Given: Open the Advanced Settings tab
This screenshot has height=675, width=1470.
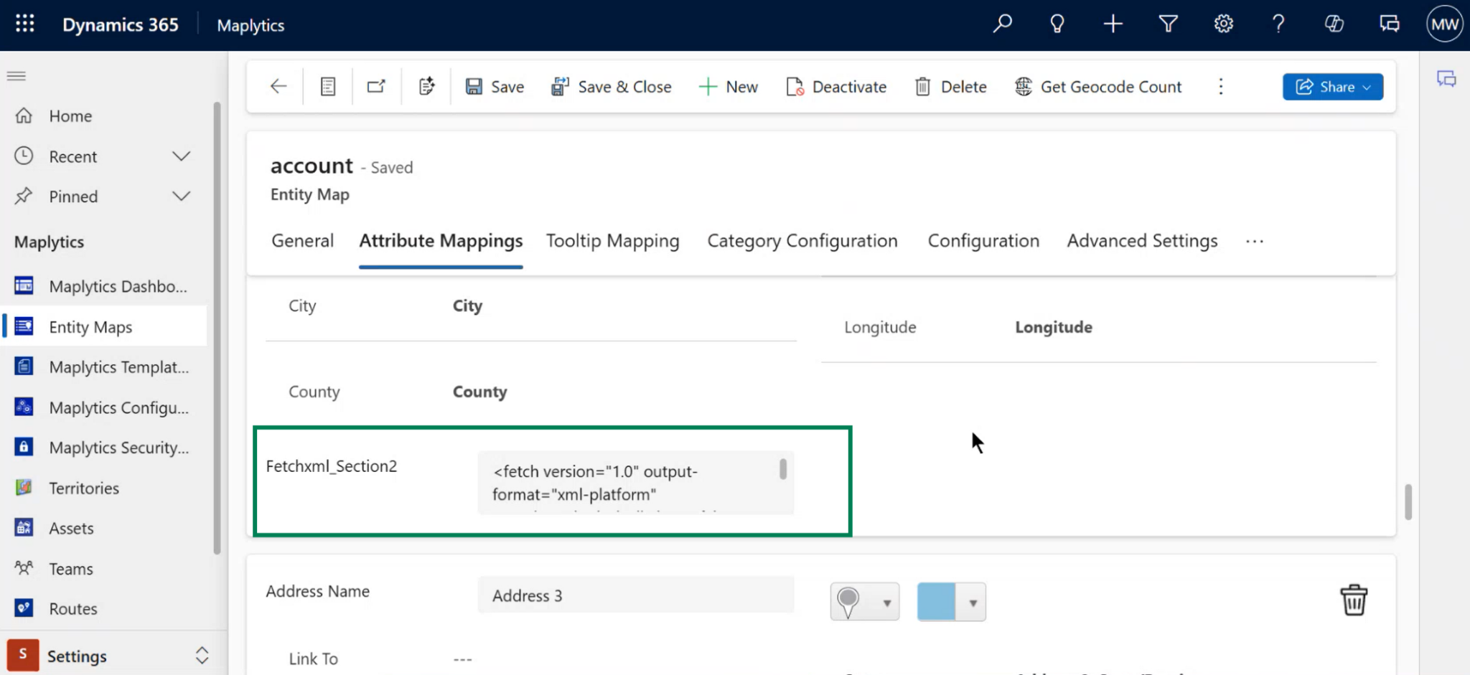Looking at the screenshot, I should click(x=1142, y=241).
